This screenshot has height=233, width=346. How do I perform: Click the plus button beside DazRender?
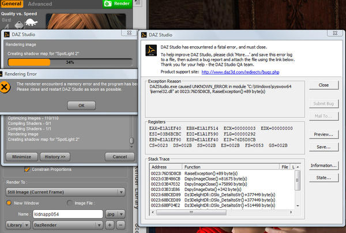tap(110, 226)
